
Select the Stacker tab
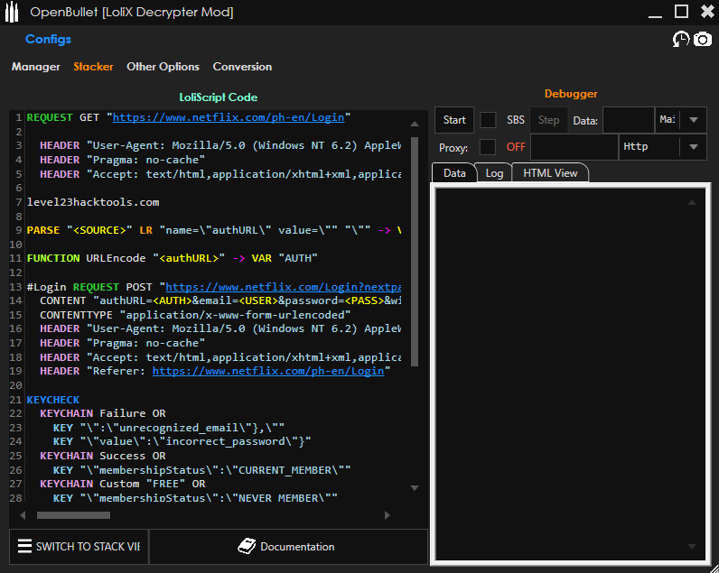(93, 67)
